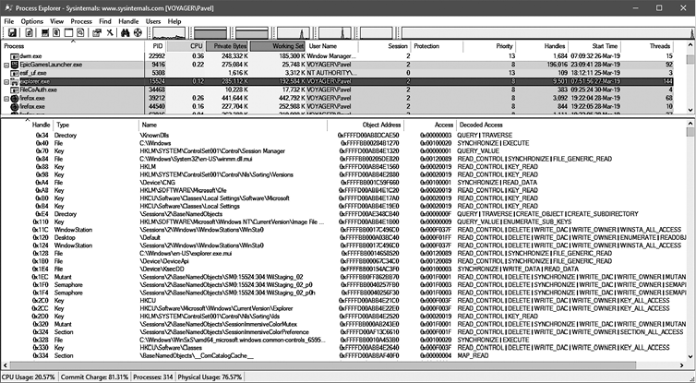The height and width of the screenshot is (383, 696).
Task: Toggle the View DLLs/Handles toolbar button
Action: click(82, 32)
